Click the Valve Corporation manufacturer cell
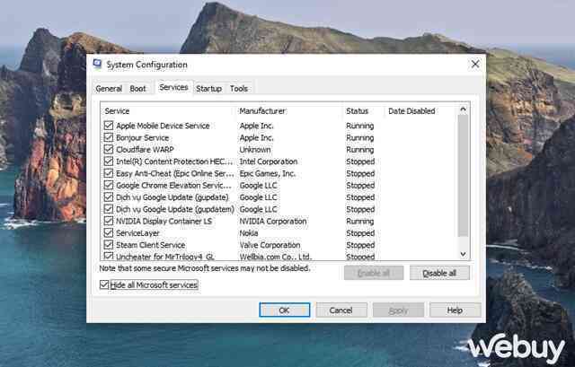This screenshot has width=575, height=367. 270,245
